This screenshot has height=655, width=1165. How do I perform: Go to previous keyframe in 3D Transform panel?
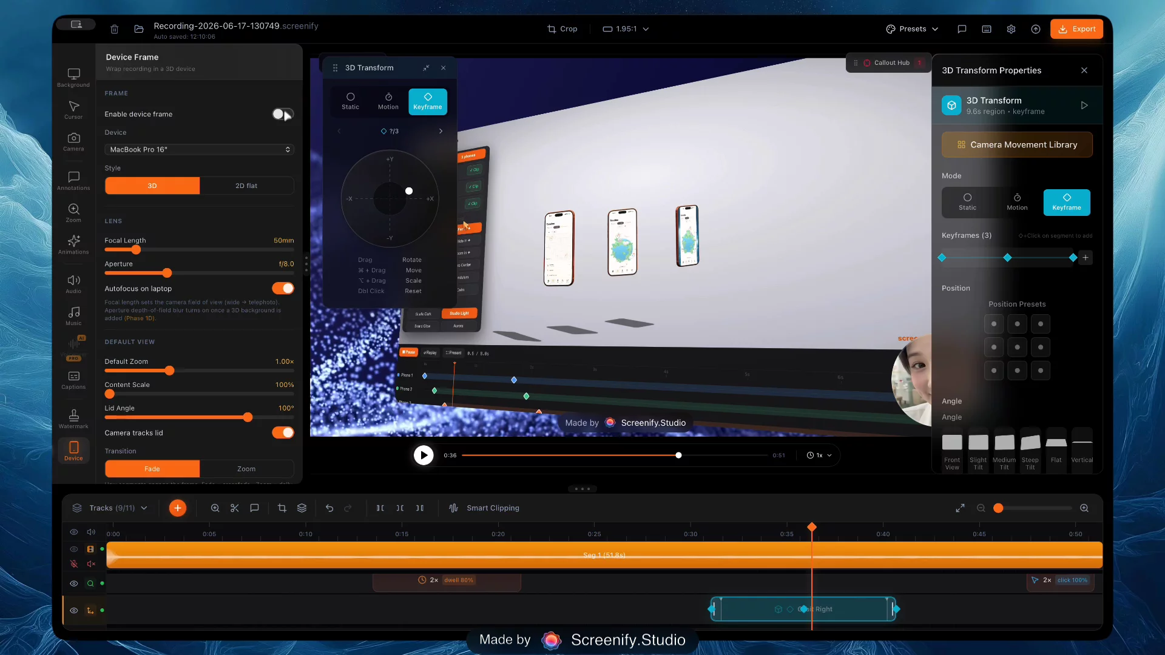pyautogui.click(x=339, y=131)
